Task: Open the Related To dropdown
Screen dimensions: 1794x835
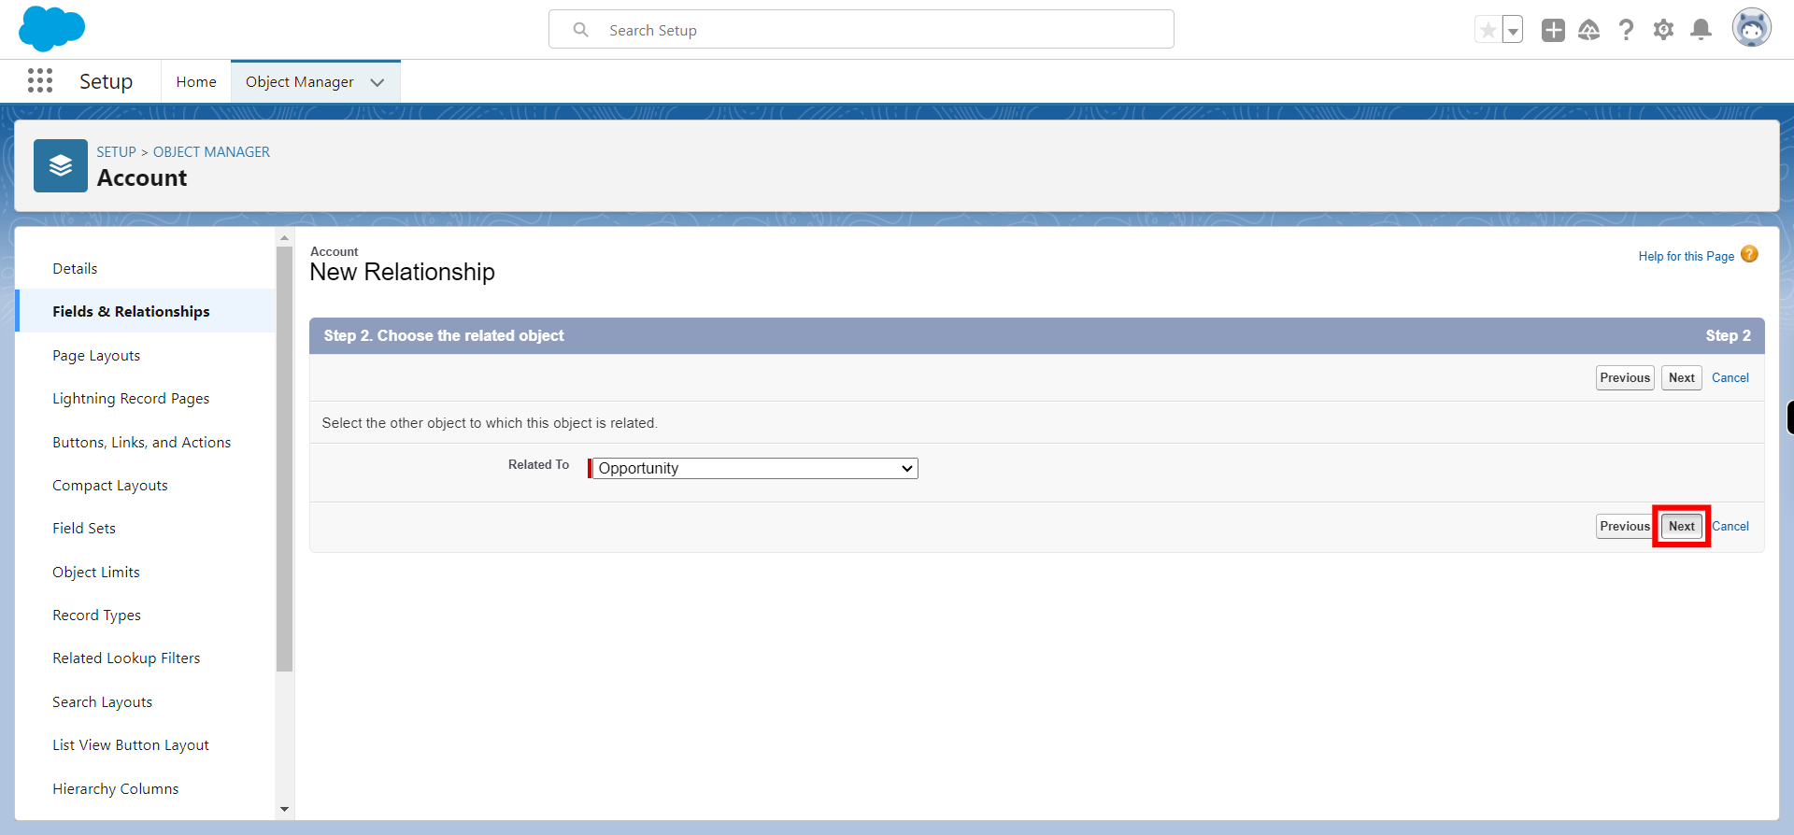Action: point(754,468)
